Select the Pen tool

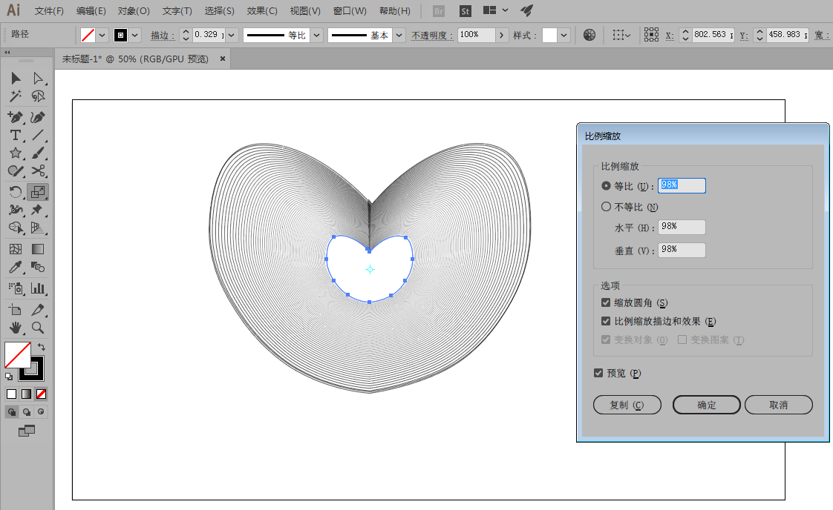(16, 117)
